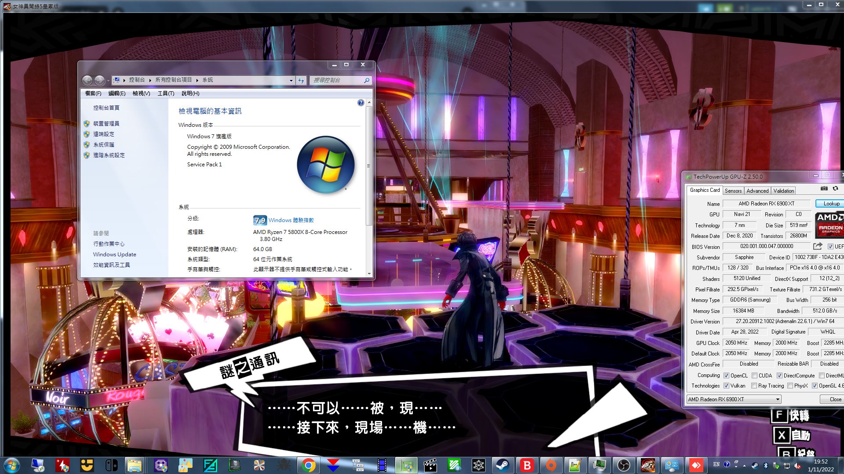Screen dimensions: 844x474
Task: Uncheck the Vulkan checkbox
Action: (x=726, y=386)
